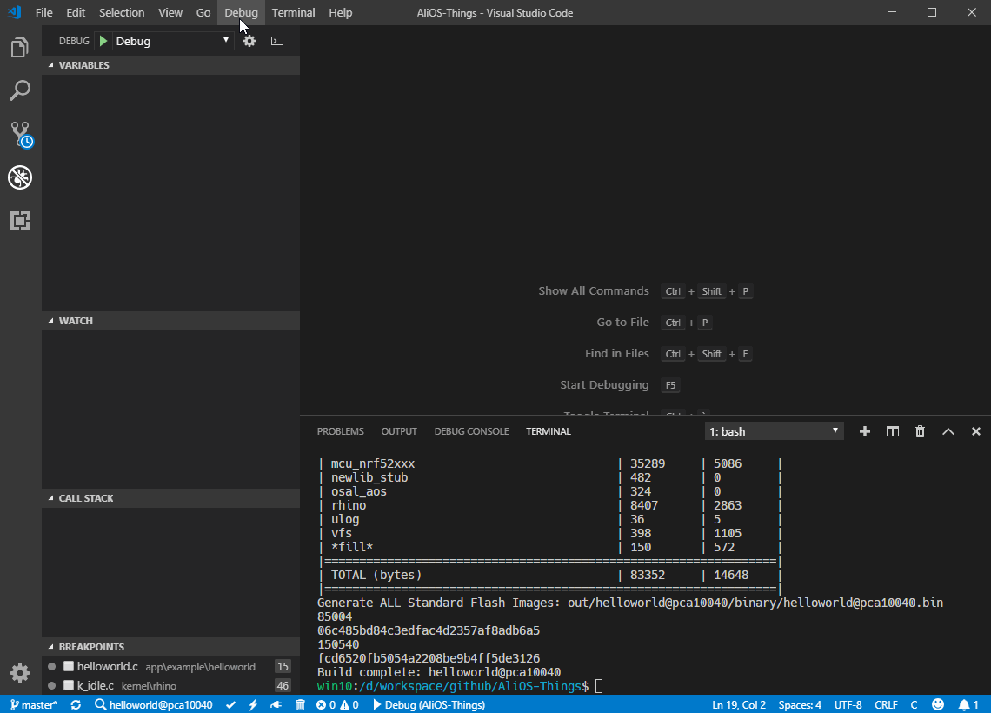The width and height of the screenshot is (991, 713).
Task: Click the lightning bolt upload icon
Action: (253, 705)
